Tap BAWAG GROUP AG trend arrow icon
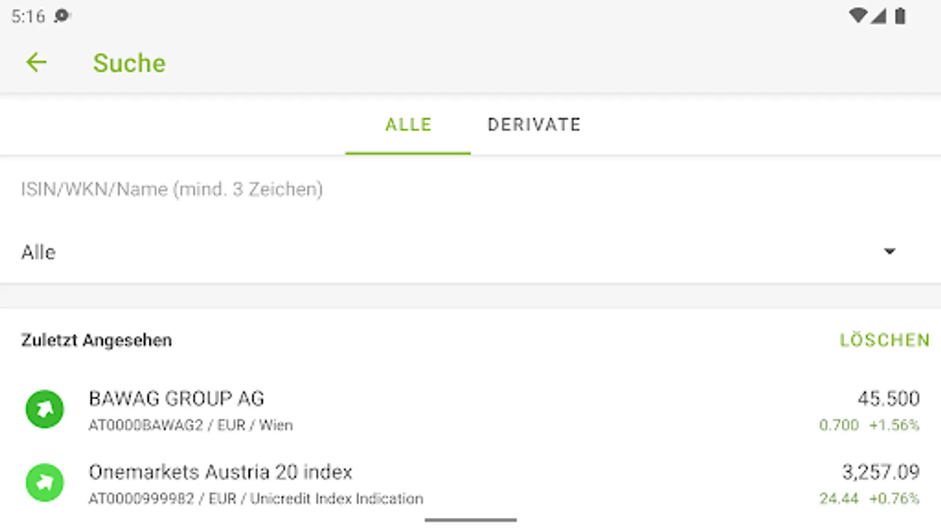941x529 pixels. (45, 409)
